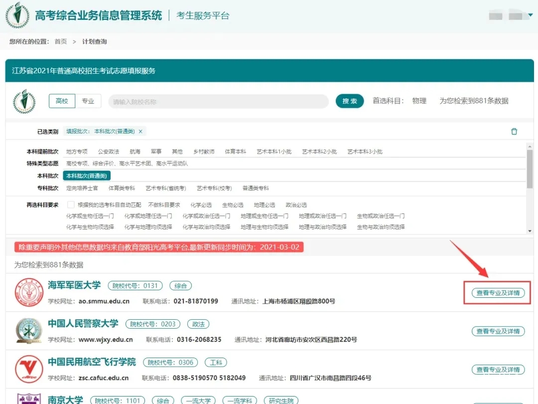538x404 pixels.
Task: Click the trash icon to clear selected filters
Action: (514, 132)
